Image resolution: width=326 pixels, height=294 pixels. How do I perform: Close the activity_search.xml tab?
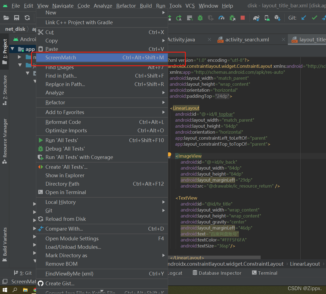click(284, 39)
